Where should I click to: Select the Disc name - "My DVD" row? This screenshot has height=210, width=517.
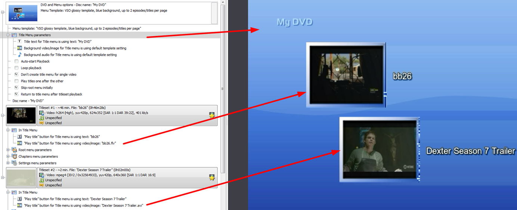click(x=28, y=101)
